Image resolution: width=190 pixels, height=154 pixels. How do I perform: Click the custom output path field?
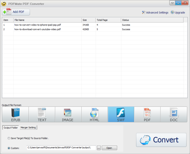click(61, 148)
